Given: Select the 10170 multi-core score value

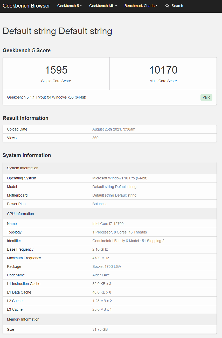Looking at the screenshot, I should point(163,70).
